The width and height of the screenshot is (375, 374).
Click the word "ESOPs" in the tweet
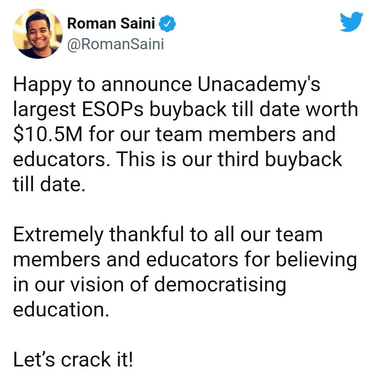pyautogui.click(x=113, y=109)
